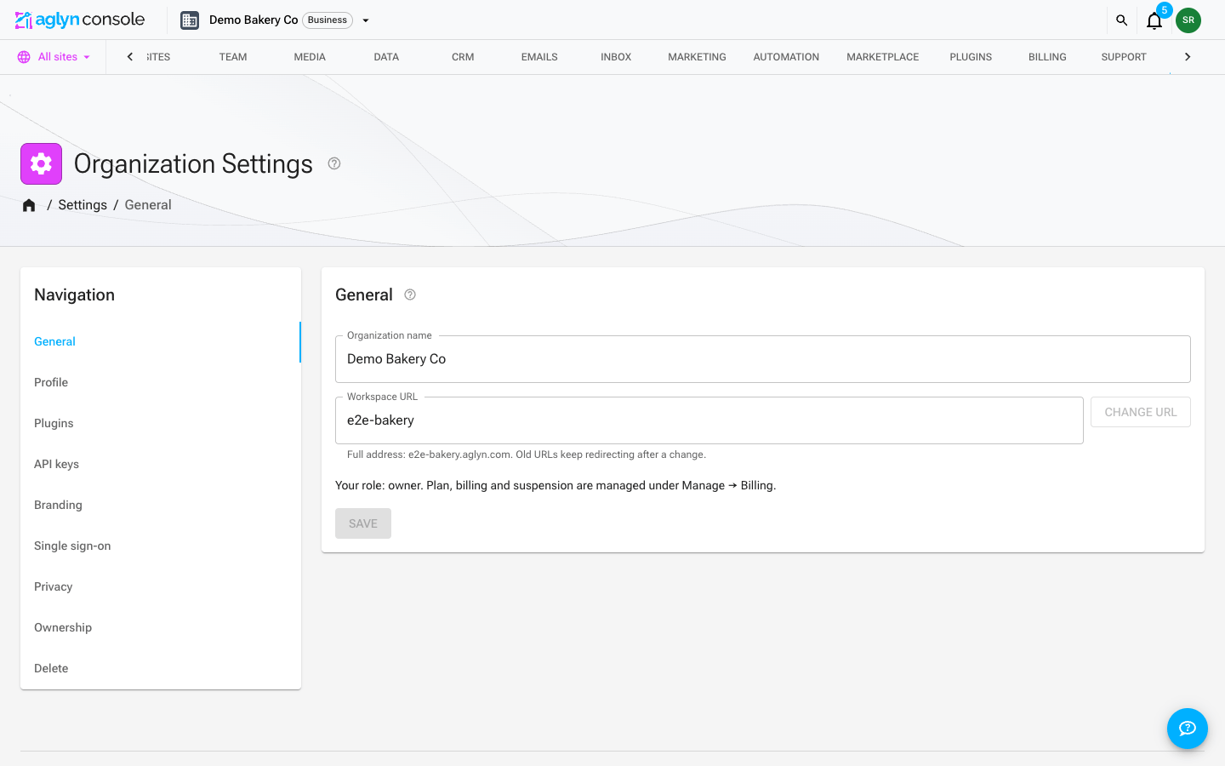Image resolution: width=1225 pixels, height=766 pixels.
Task: Open the search magnifier icon
Action: pyautogui.click(x=1121, y=20)
